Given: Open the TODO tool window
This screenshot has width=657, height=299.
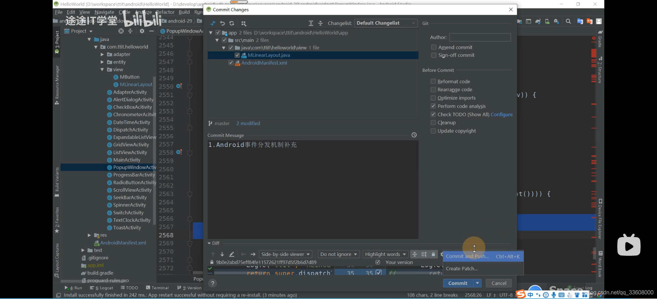Looking at the screenshot, I should (129, 288).
